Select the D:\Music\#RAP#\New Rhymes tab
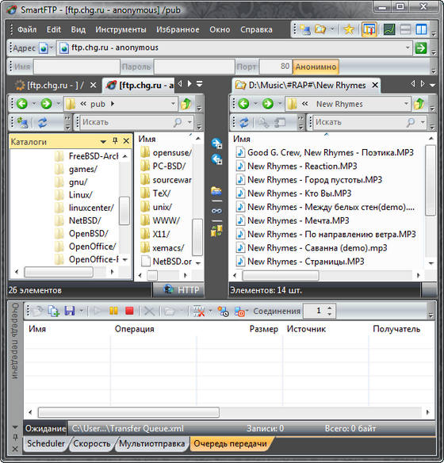 [x=307, y=86]
